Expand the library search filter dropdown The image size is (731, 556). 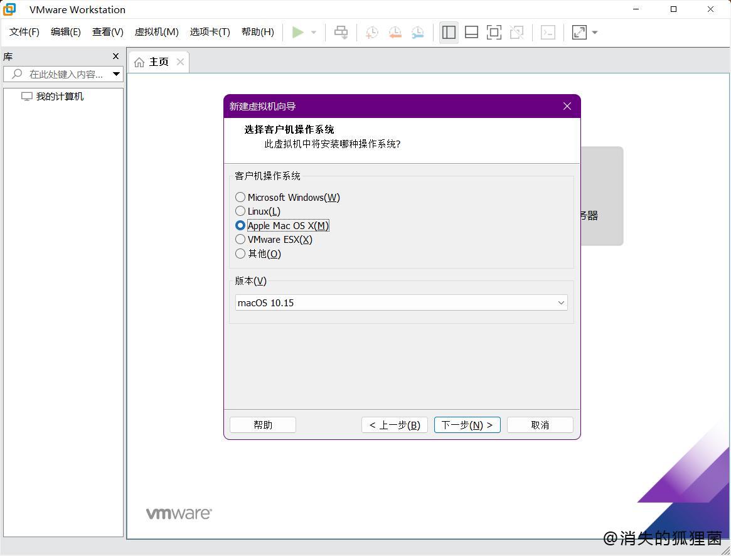[116, 73]
